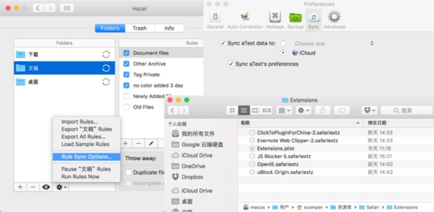The height and width of the screenshot is (212, 434).
Task: Click sync icon for 文稿 folder
Action: click(106, 68)
